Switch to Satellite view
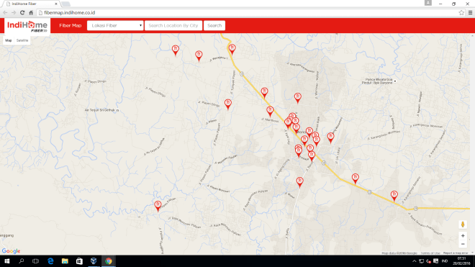This screenshot has width=475, height=267. pos(22,40)
